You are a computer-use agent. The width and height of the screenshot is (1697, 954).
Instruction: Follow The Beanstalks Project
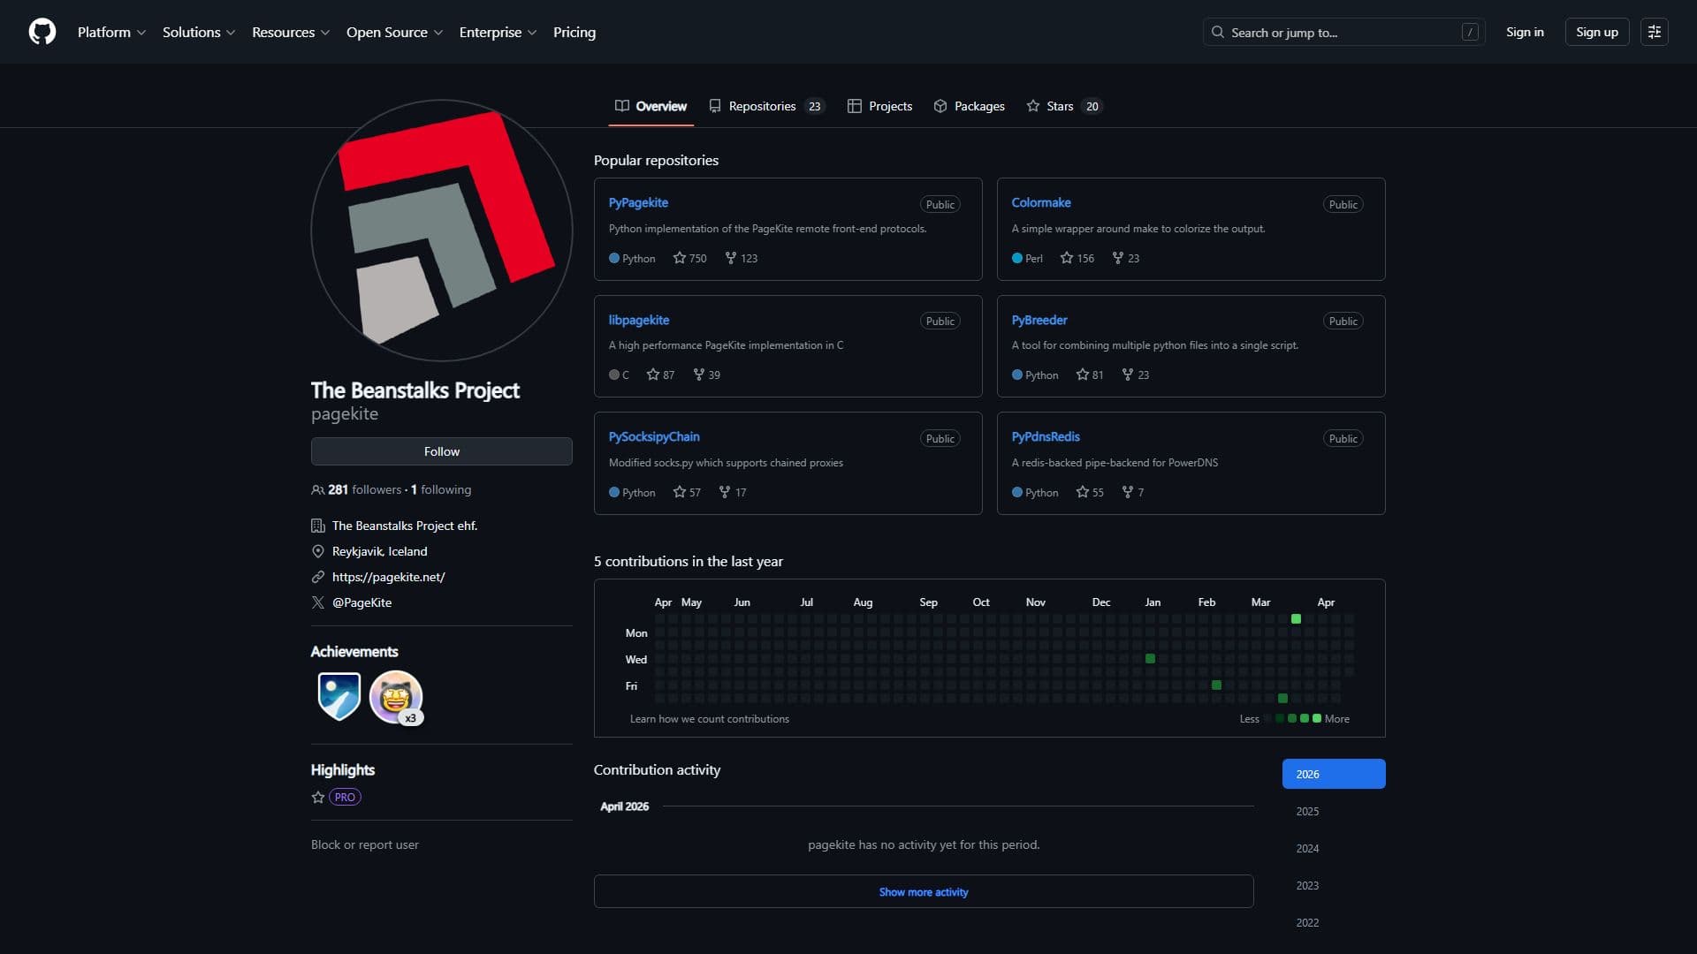click(x=442, y=451)
